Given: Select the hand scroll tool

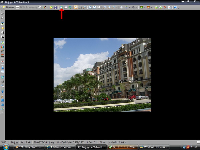Looking at the screenshot, I should (75, 7).
